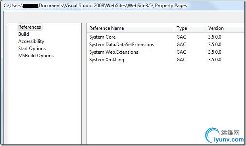Image resolution: width=246 pixels, height=146 pixels.
Task: Select the References page in tree
Action: coord(29,27)
